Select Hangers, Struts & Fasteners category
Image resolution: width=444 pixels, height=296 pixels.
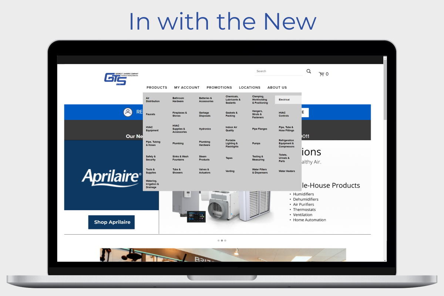258,114
